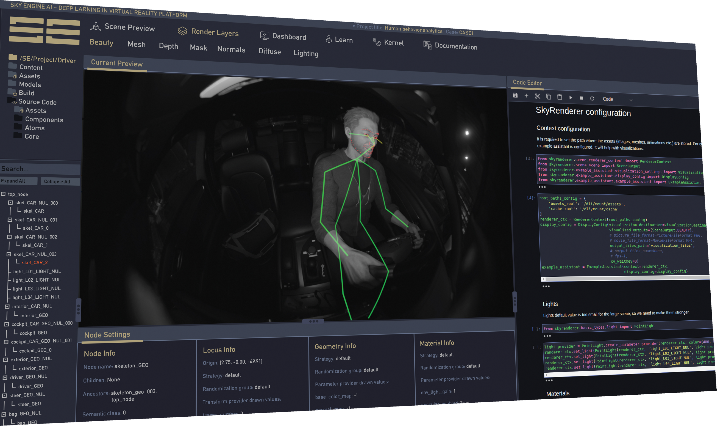Image resolution: width=723 pixels, height=426 pixels.
Task: Add a new cell with plus icon
Action: point(527,96)
